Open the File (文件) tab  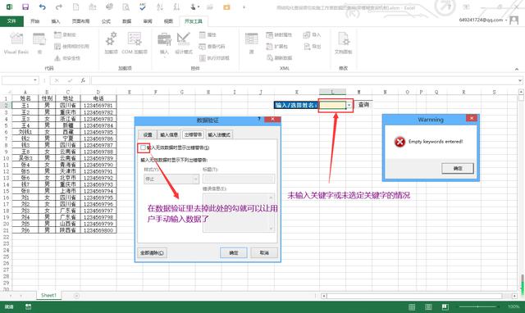[x=11, y=21]
